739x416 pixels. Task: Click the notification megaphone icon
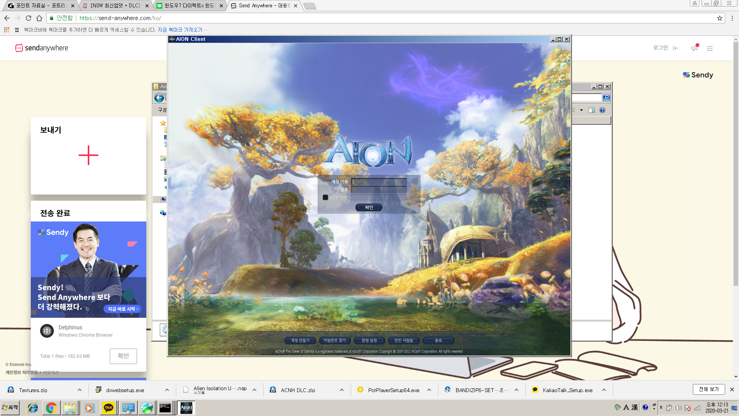[x=694, y=48]
